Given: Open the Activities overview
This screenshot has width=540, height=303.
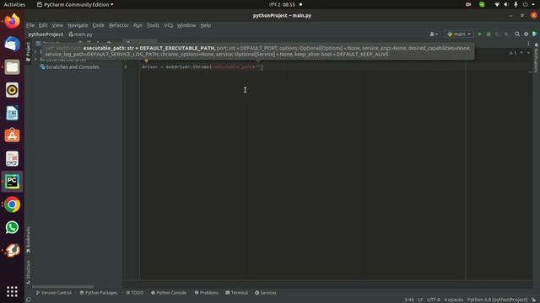Looking at the screenshot, I should pyautogui.click(x=14, y=4).
